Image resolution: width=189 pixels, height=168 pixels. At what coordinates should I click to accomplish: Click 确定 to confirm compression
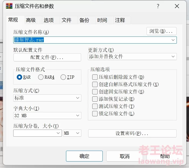click(x=84, y=156)
